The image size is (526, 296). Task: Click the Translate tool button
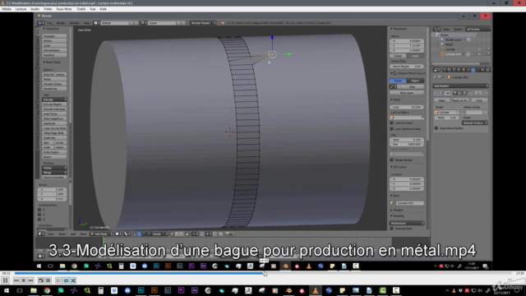click(x=54, y=36)
